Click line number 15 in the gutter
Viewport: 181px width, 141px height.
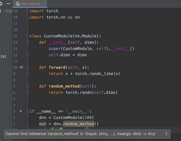tap(15, 36)
